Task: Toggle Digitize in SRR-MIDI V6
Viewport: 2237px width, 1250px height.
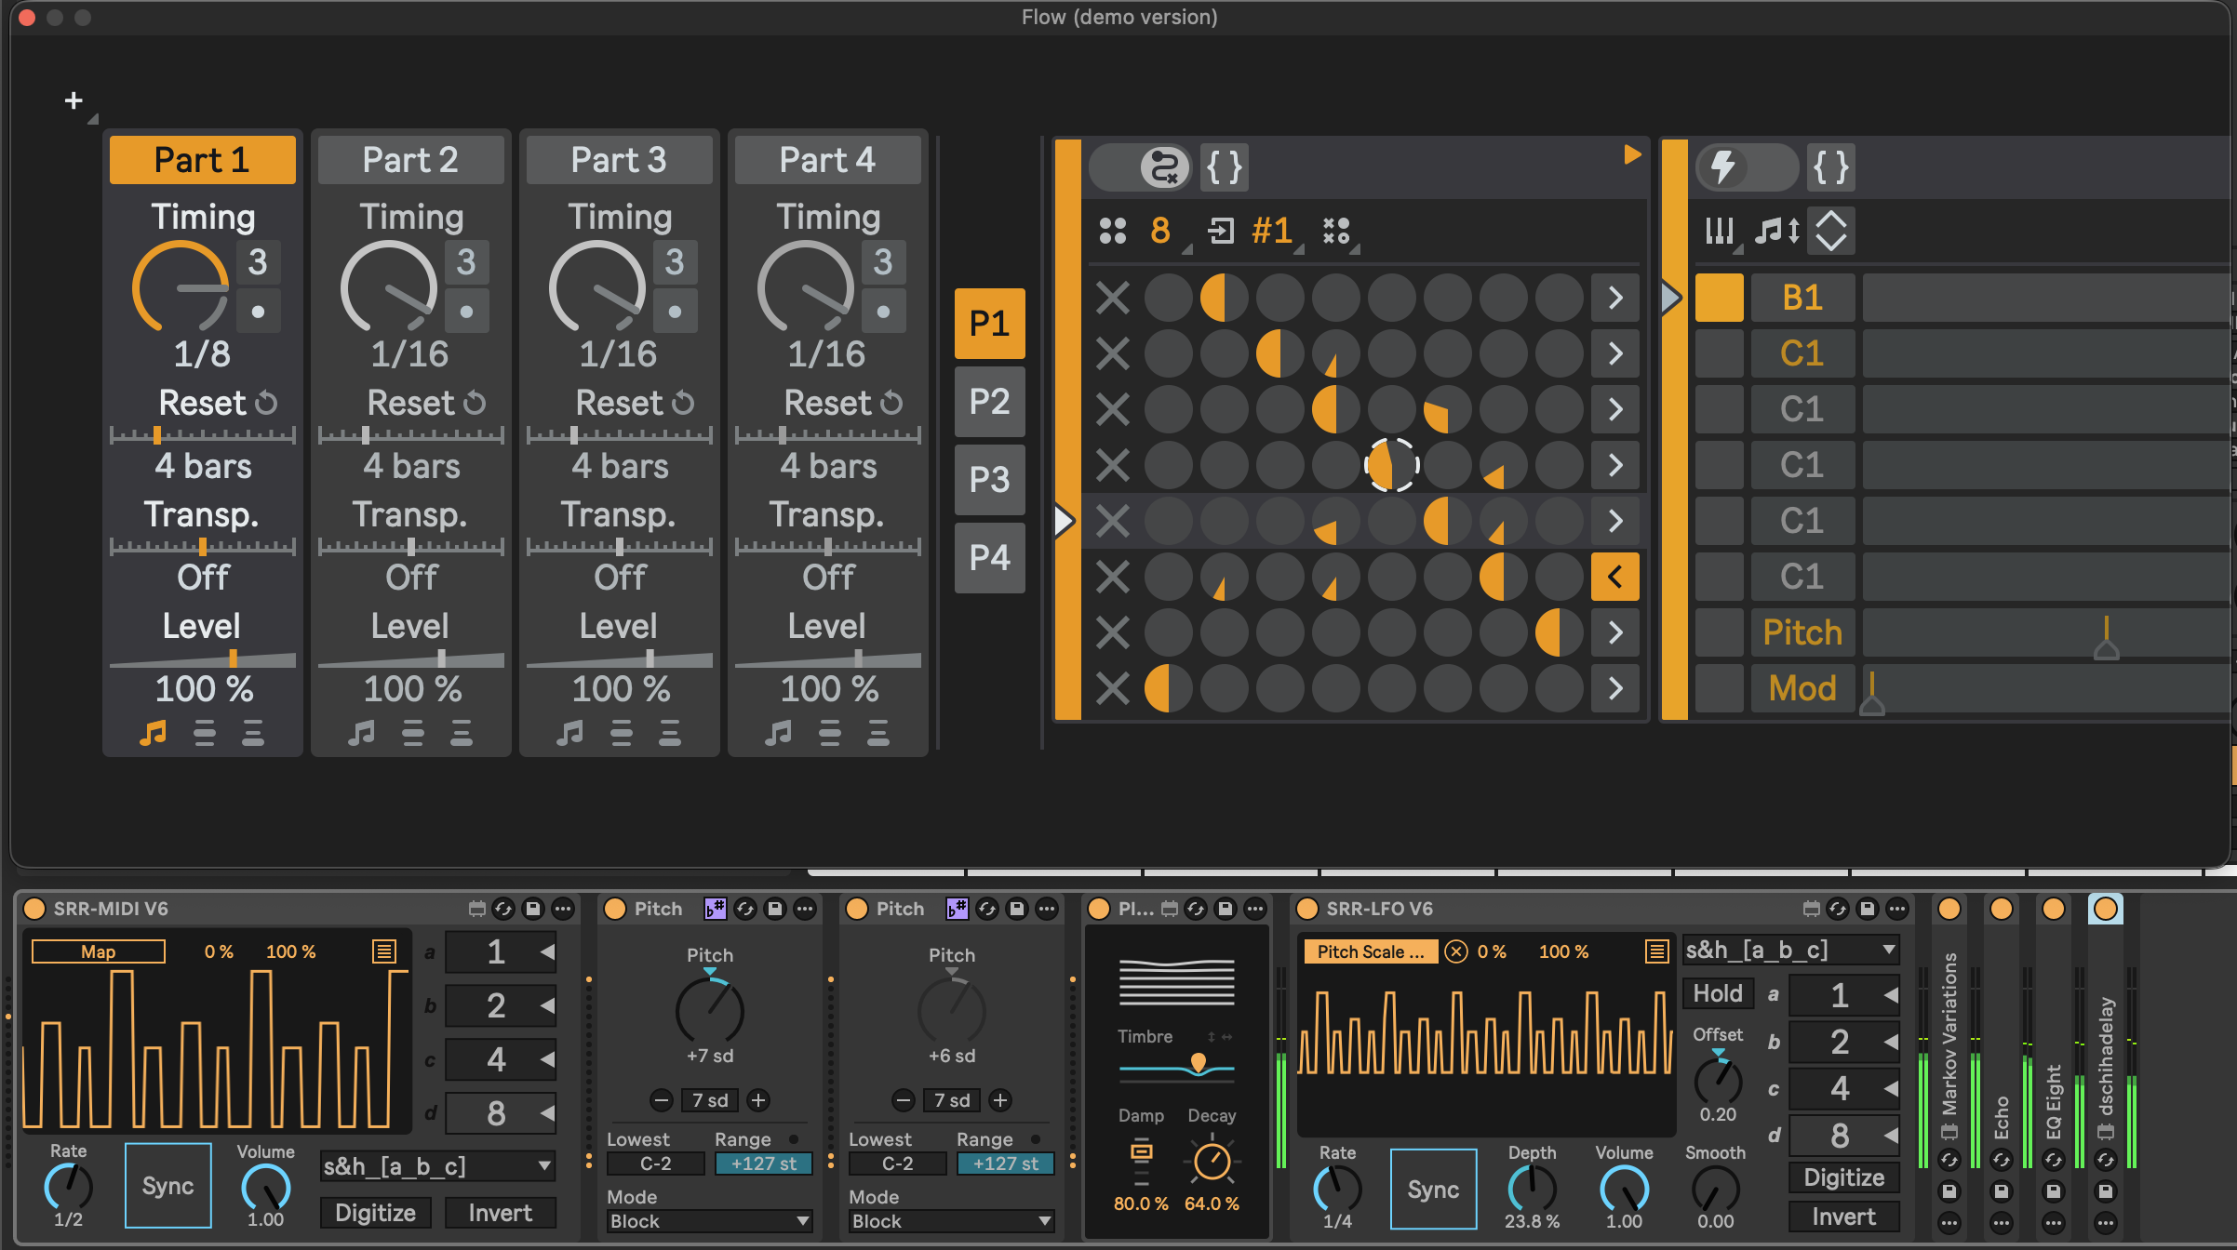Action: click(x=376, y=1213)
